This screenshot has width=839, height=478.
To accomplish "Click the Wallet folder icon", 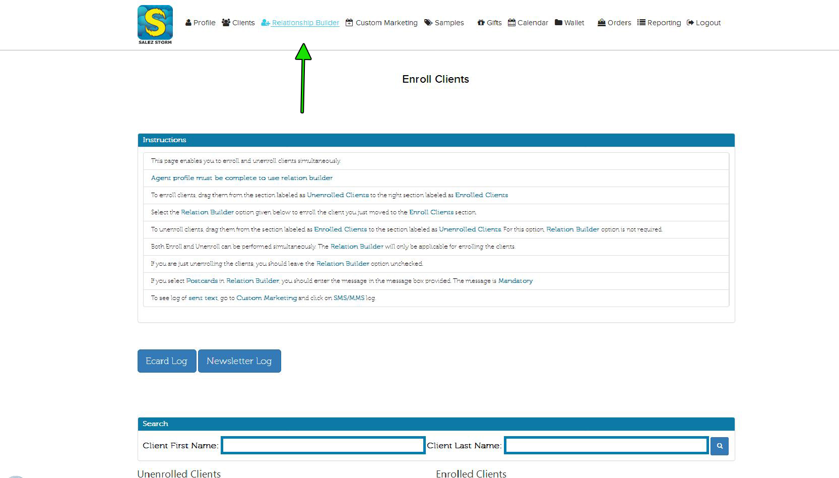I will (x=558, y=23).
